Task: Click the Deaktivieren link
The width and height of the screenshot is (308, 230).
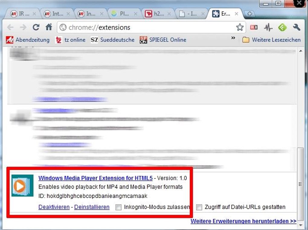Action: [54, 207]
